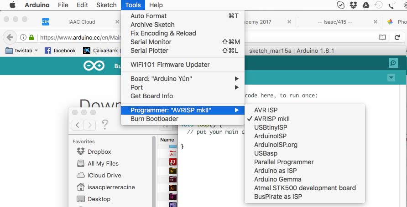Select Fix Encoding & Reload
This screenshot has width=407, height=207.
tap(183, 33)
